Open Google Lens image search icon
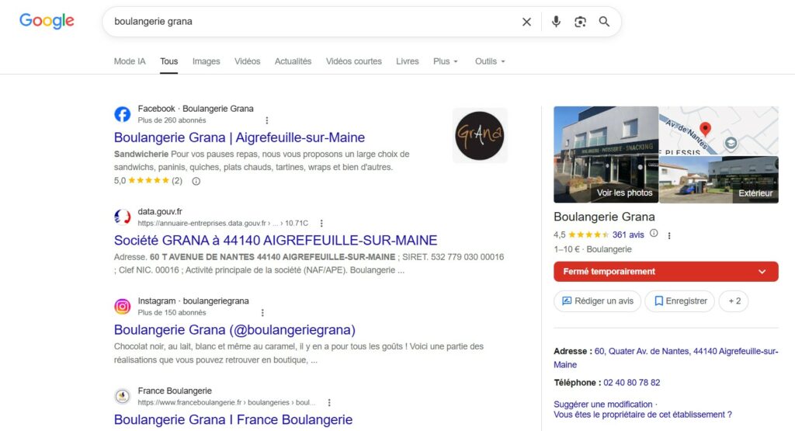This screenshot has height=431, width=795. pos(580,22)
